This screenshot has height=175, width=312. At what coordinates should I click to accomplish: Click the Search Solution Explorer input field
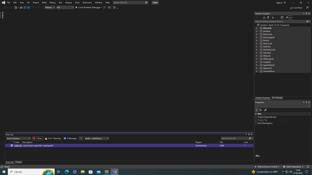tap(280, 21)
